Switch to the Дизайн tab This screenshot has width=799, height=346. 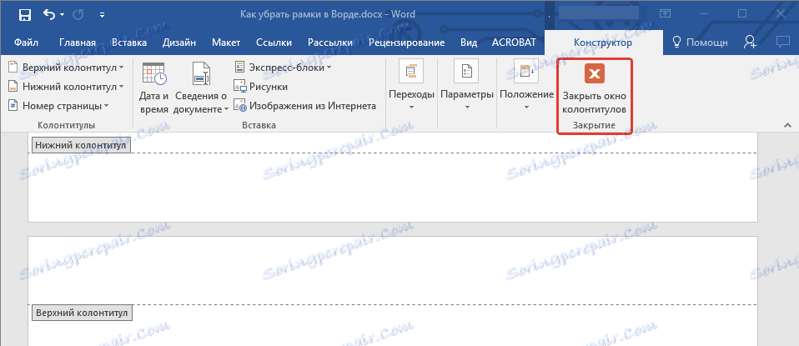coord(179,43)
